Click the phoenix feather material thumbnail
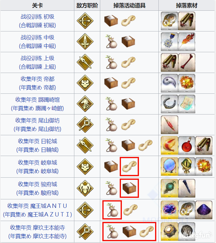216x243 pixels. tap(187, 42)
